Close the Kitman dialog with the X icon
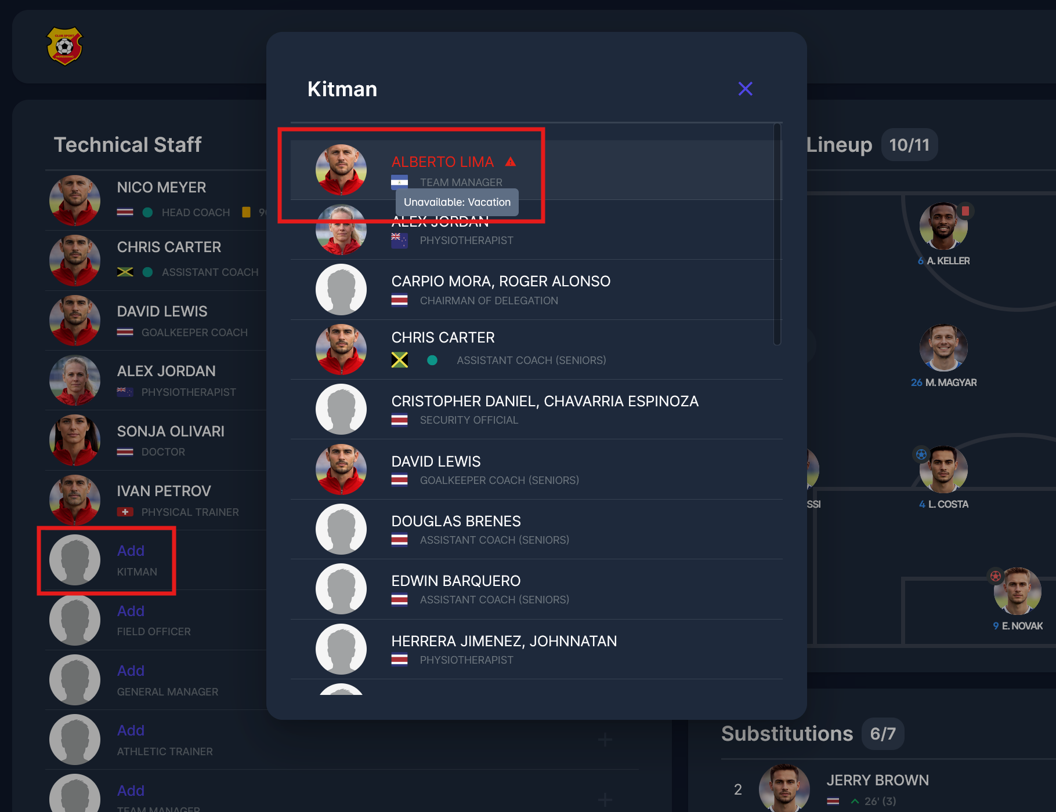The width and height of the screenshot is (1056, 812). point(745,89)
